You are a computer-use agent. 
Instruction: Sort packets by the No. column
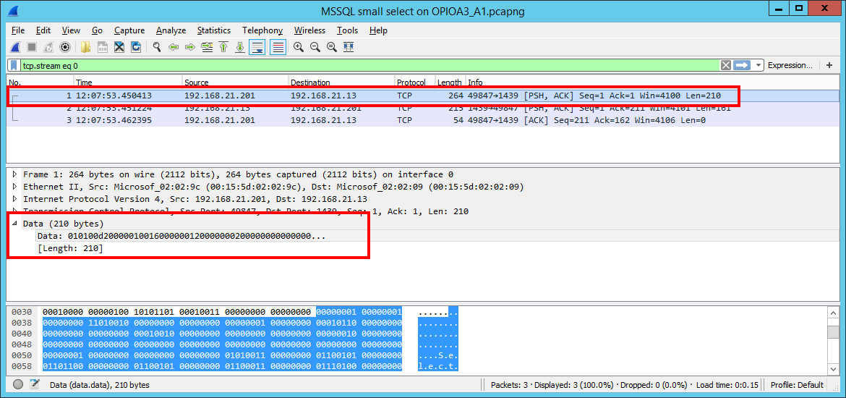(x=40, y=82)
